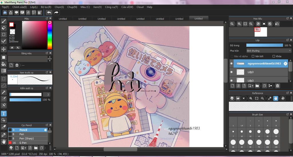The width and height of the screenshot is (293, 157).
Task: Click the Cloud icon in top toolbar
Action: [x=5, y=13]
